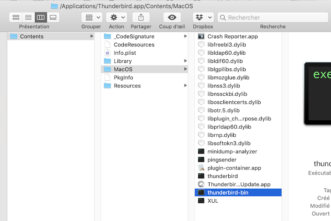This screenshot has width=331, height=221.
Task: Select libnss3.dylib
Action: [238, 86]
